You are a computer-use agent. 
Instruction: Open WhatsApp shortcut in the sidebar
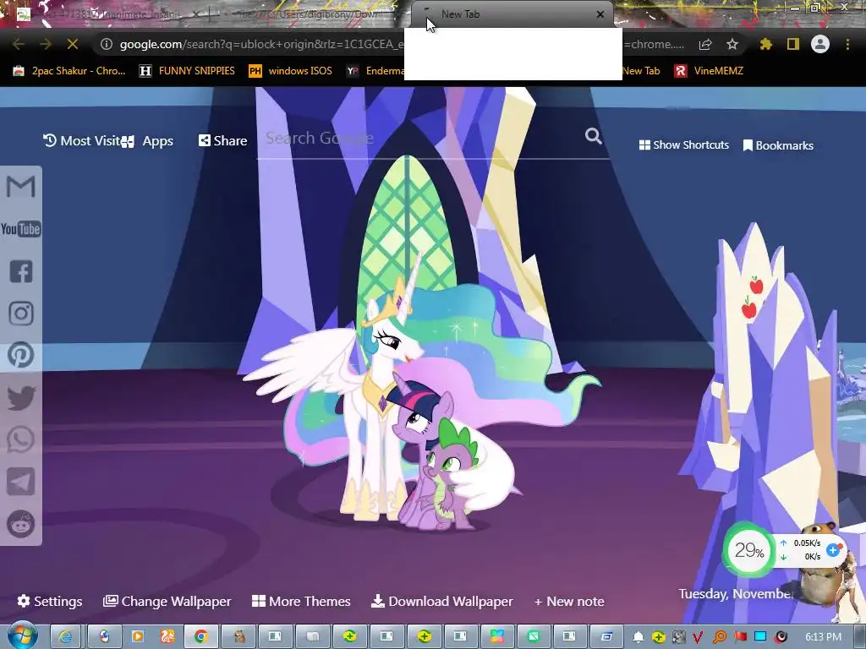21,439
